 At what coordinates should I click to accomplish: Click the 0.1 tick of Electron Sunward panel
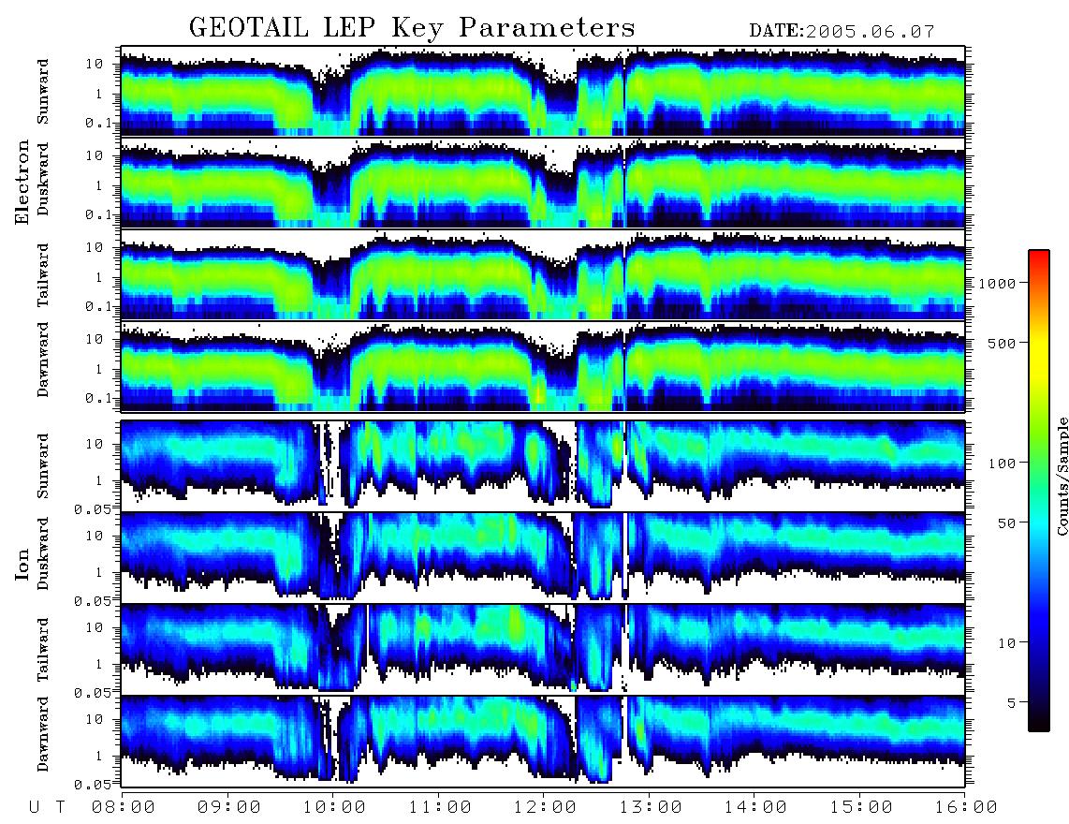click(x=99, y=123)
